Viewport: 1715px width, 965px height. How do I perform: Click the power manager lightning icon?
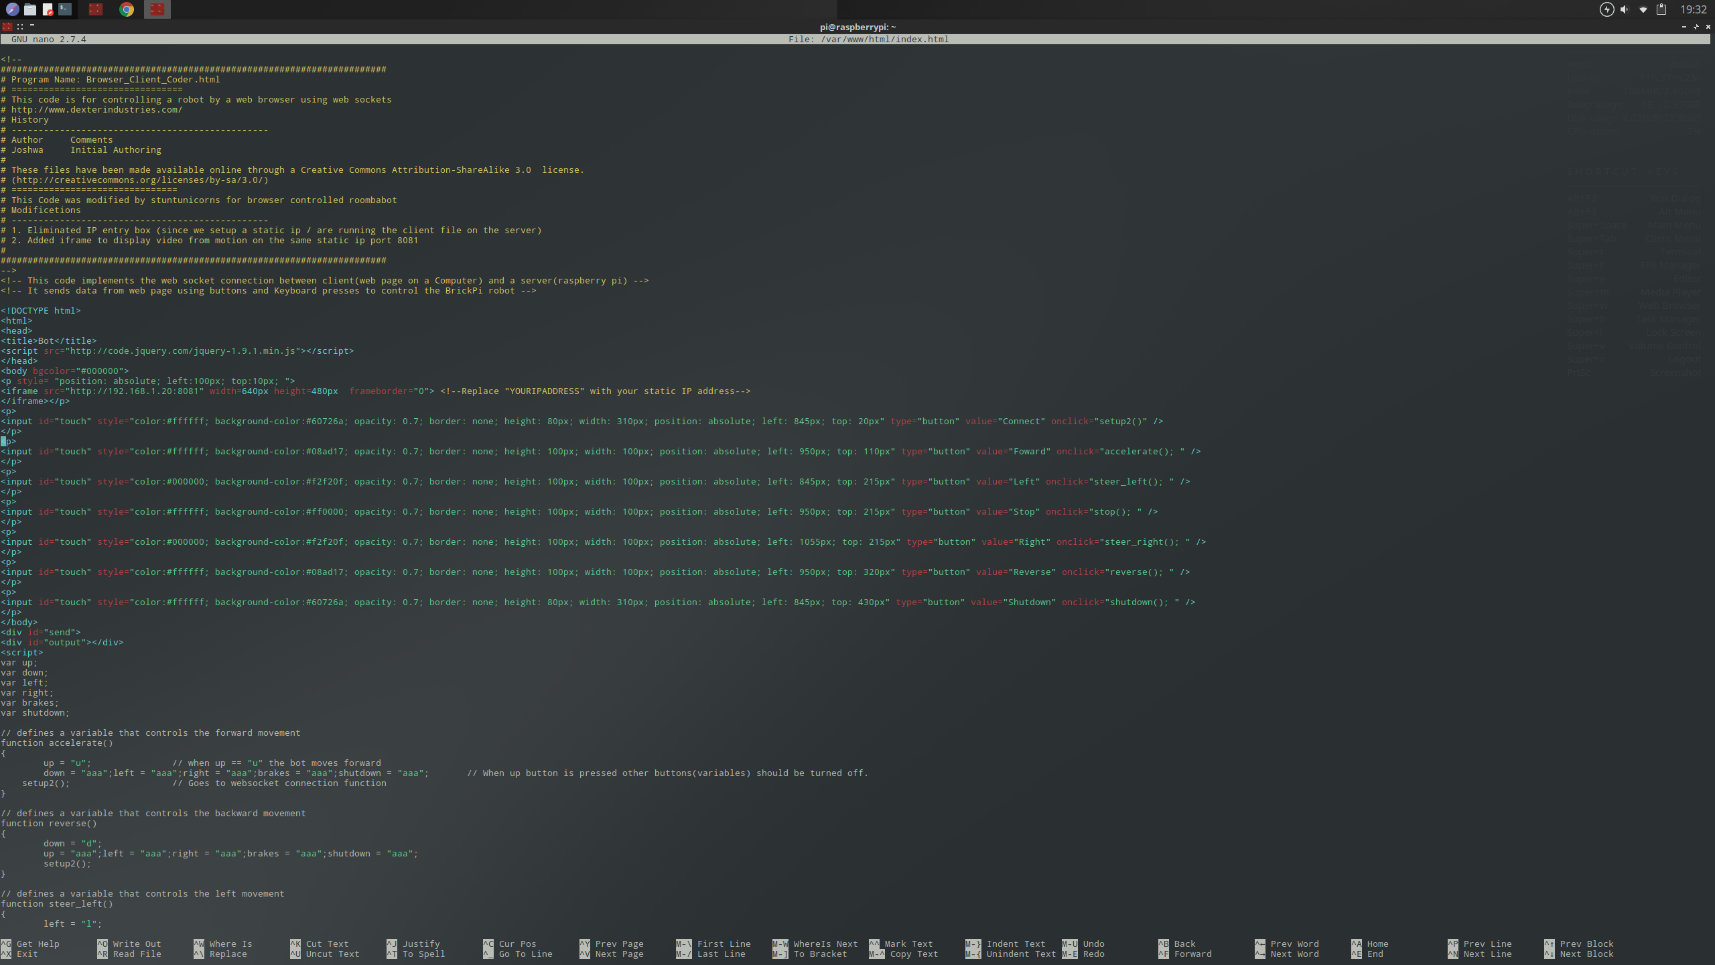click(x=1606, y=9)
